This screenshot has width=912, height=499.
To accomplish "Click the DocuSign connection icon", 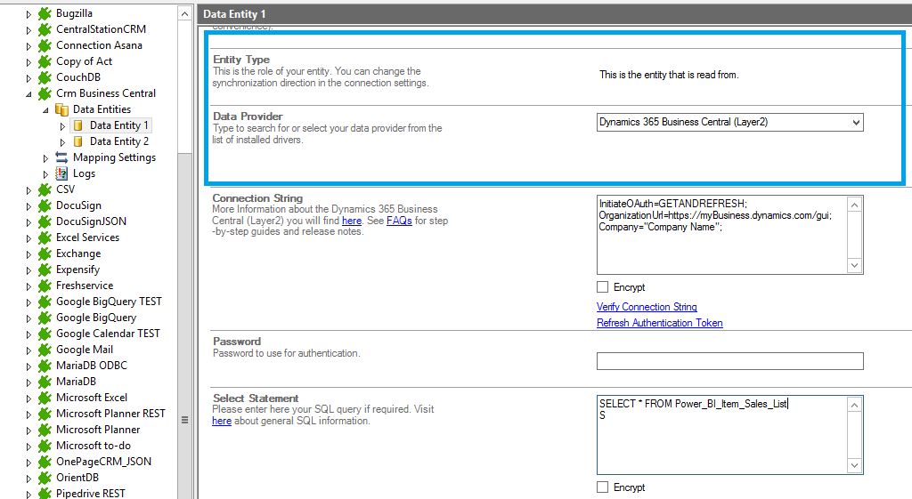I will click(45, 205).
